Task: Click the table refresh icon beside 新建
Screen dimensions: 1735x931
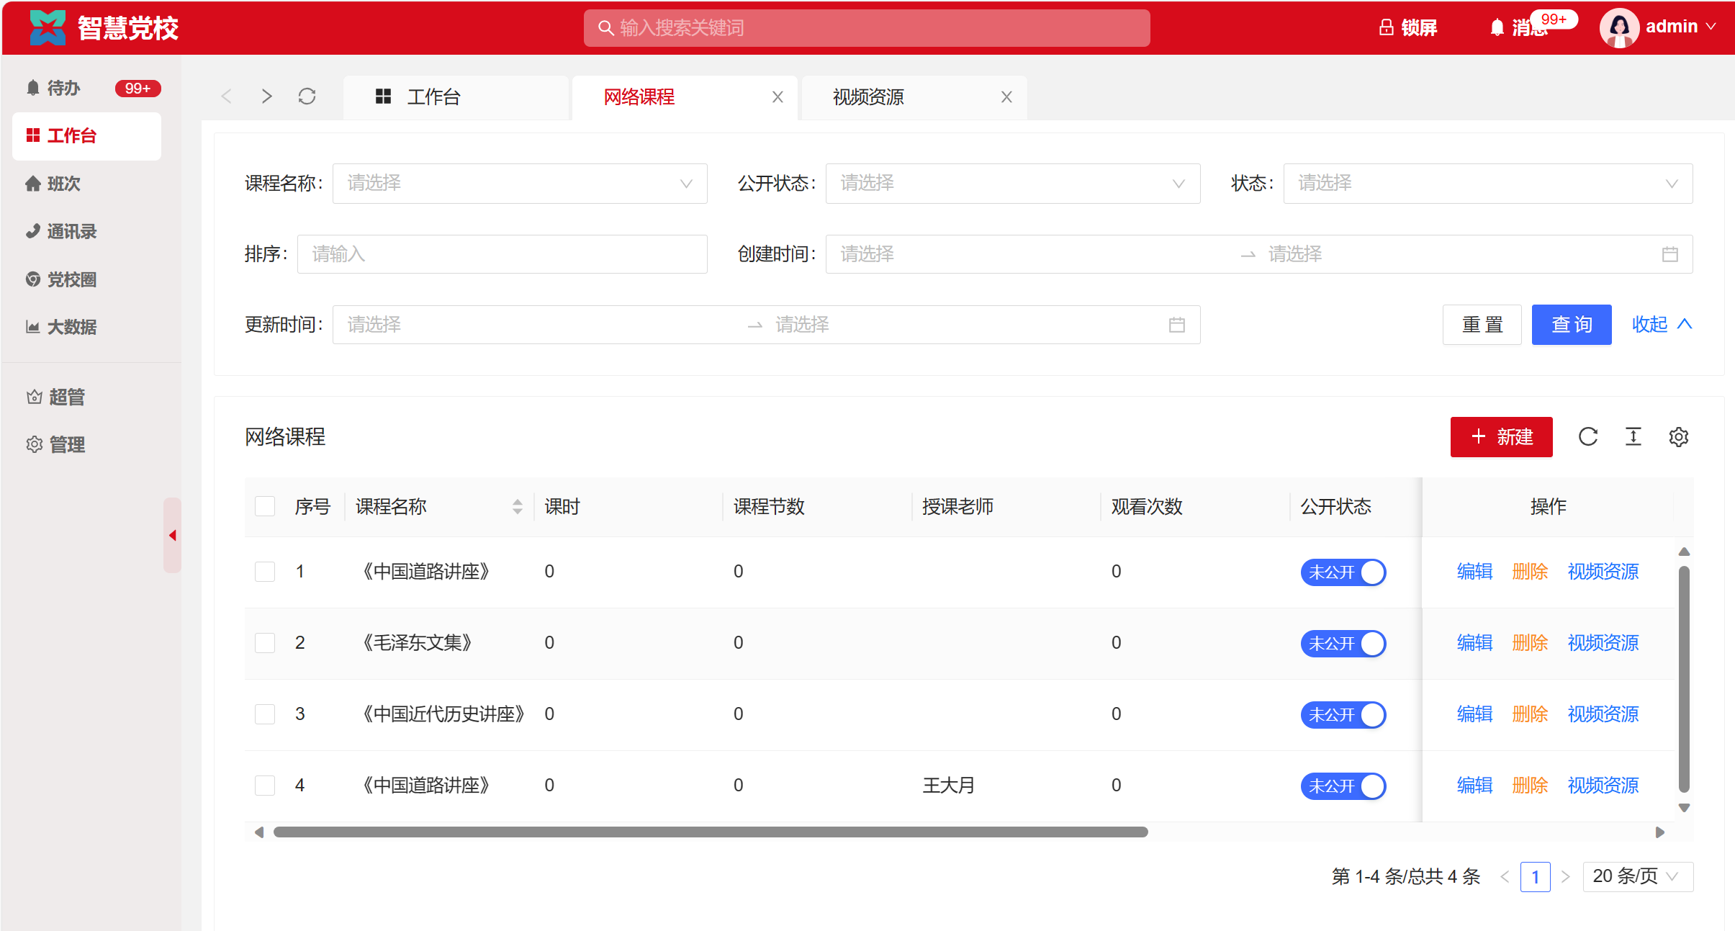Action: click(1588, 437)
